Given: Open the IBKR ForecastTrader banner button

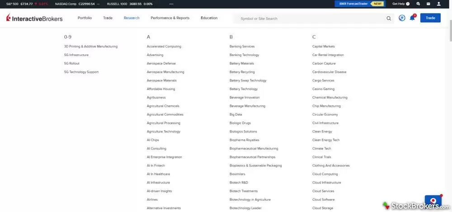Looking at the screenshot, I should pos(360,4).
